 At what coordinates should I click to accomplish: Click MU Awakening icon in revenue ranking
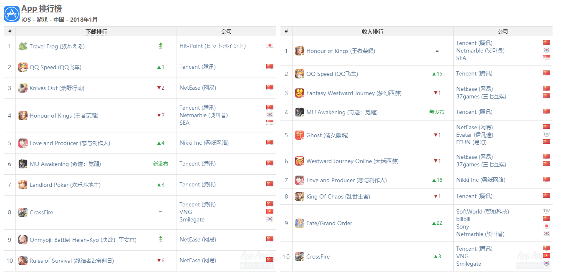(x=300, y=112)
